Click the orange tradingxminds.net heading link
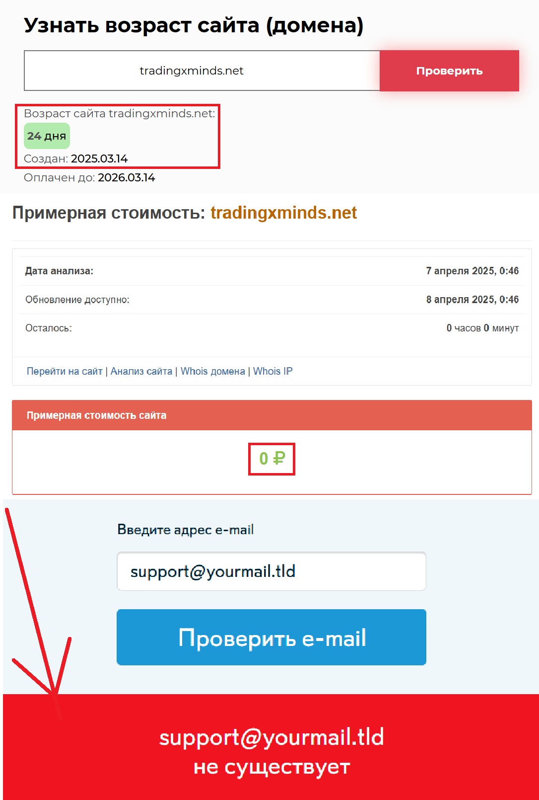This screenshot has height=800, width=539. [283, 213]
